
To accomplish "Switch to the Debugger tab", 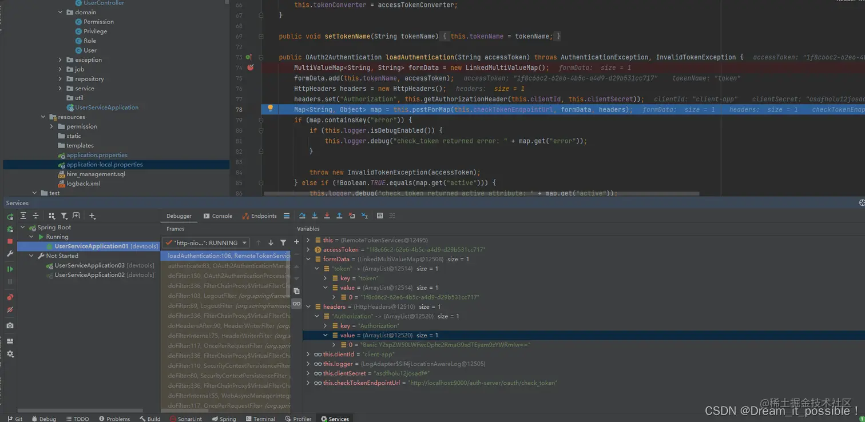I will coord(179,216).
